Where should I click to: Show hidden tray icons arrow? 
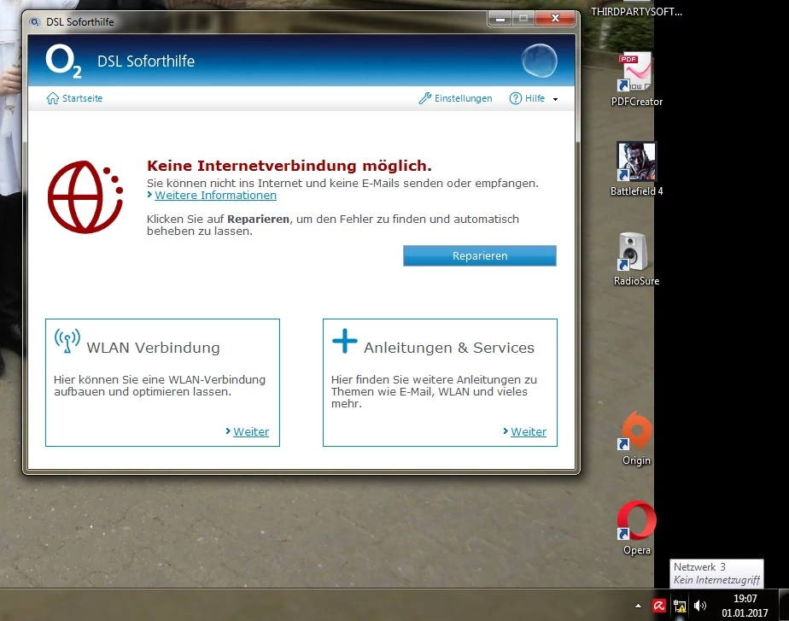[x=638, y=606]
